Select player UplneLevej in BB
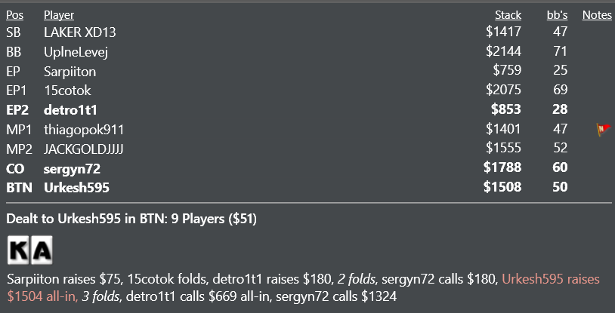The width and height of the screenshot is (615, 313). pyautogui.click(x=76, y=52)
